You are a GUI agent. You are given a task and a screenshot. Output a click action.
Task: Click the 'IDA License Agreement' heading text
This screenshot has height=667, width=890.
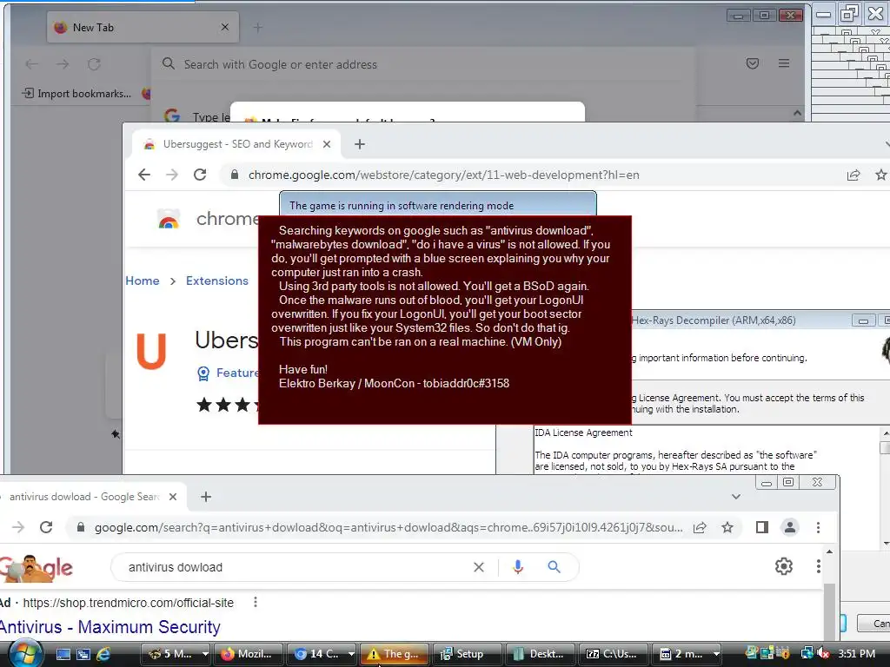[583, 433]
